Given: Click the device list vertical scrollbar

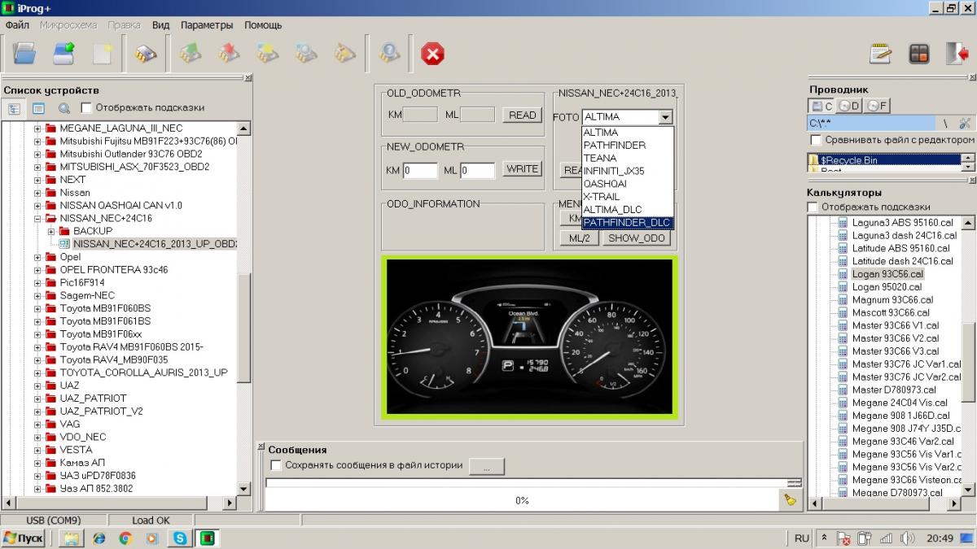Looking at the screenshot, I should click(x=244, y=308).
